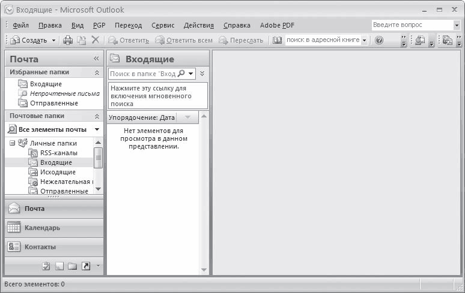Viewport: 465px width, 293px height.
Task: Open the Создать button dropdown arrow
Action: 53,40
